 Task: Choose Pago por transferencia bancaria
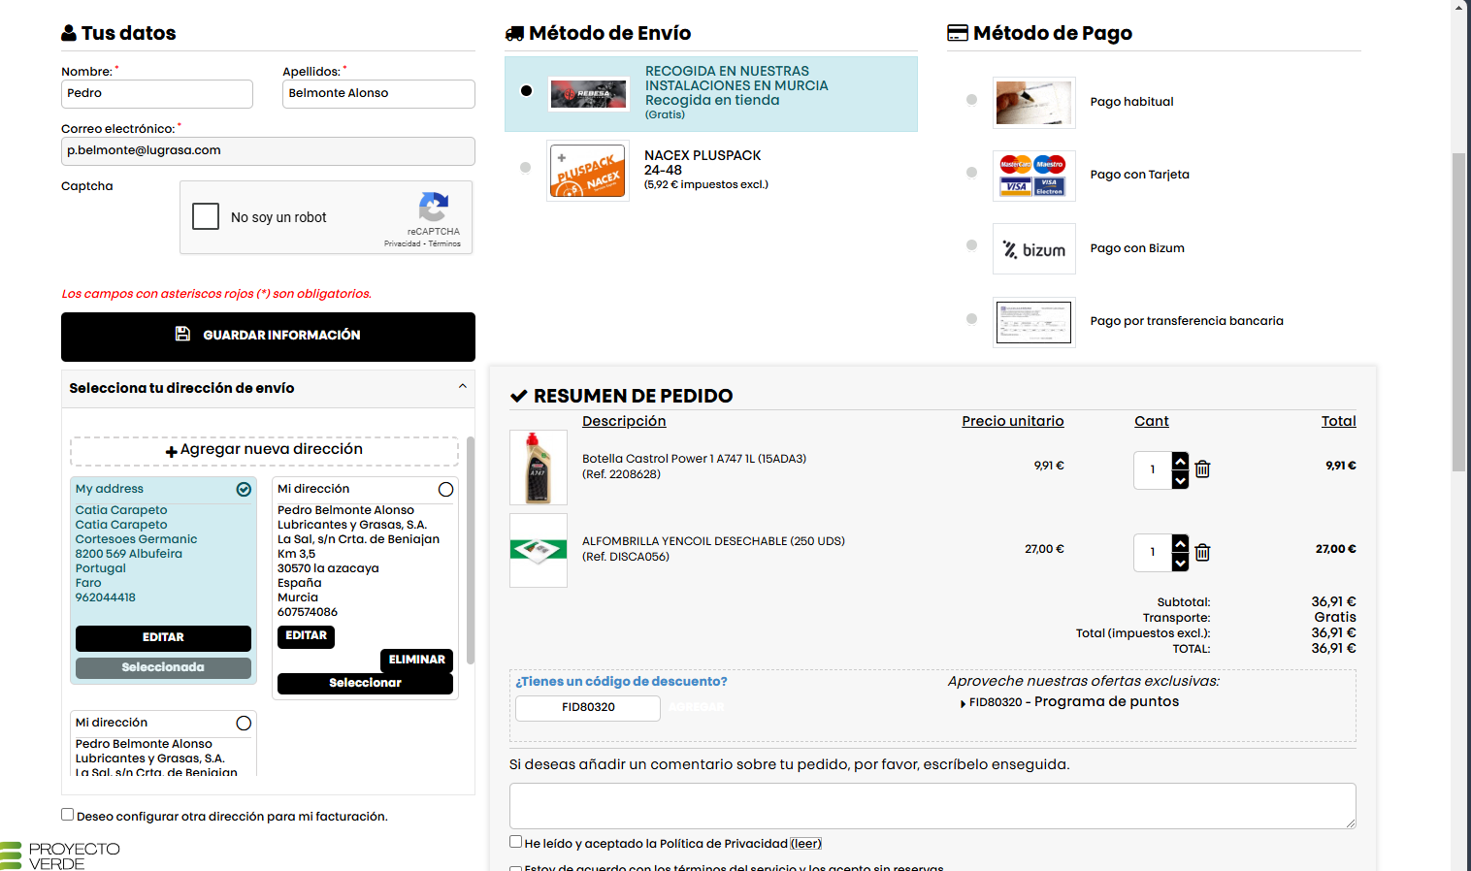pos(971,319)
